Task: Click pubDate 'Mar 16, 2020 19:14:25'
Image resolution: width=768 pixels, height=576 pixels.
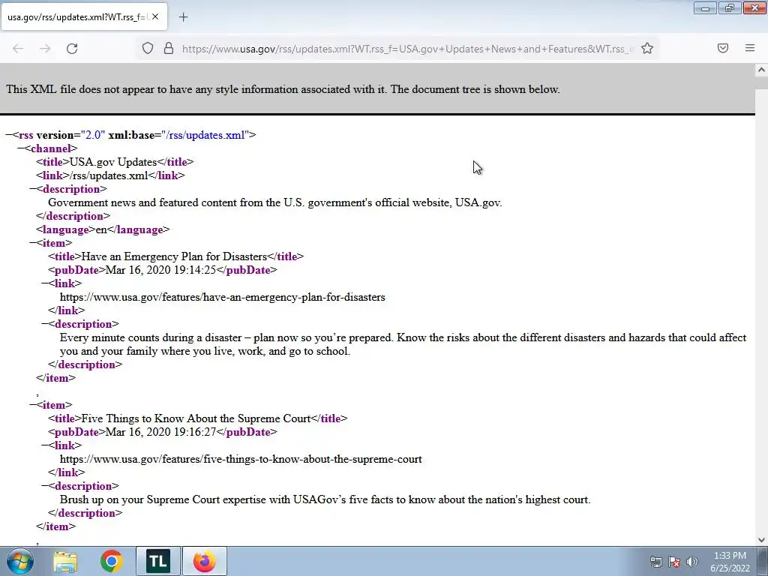Action: [160, 270]
